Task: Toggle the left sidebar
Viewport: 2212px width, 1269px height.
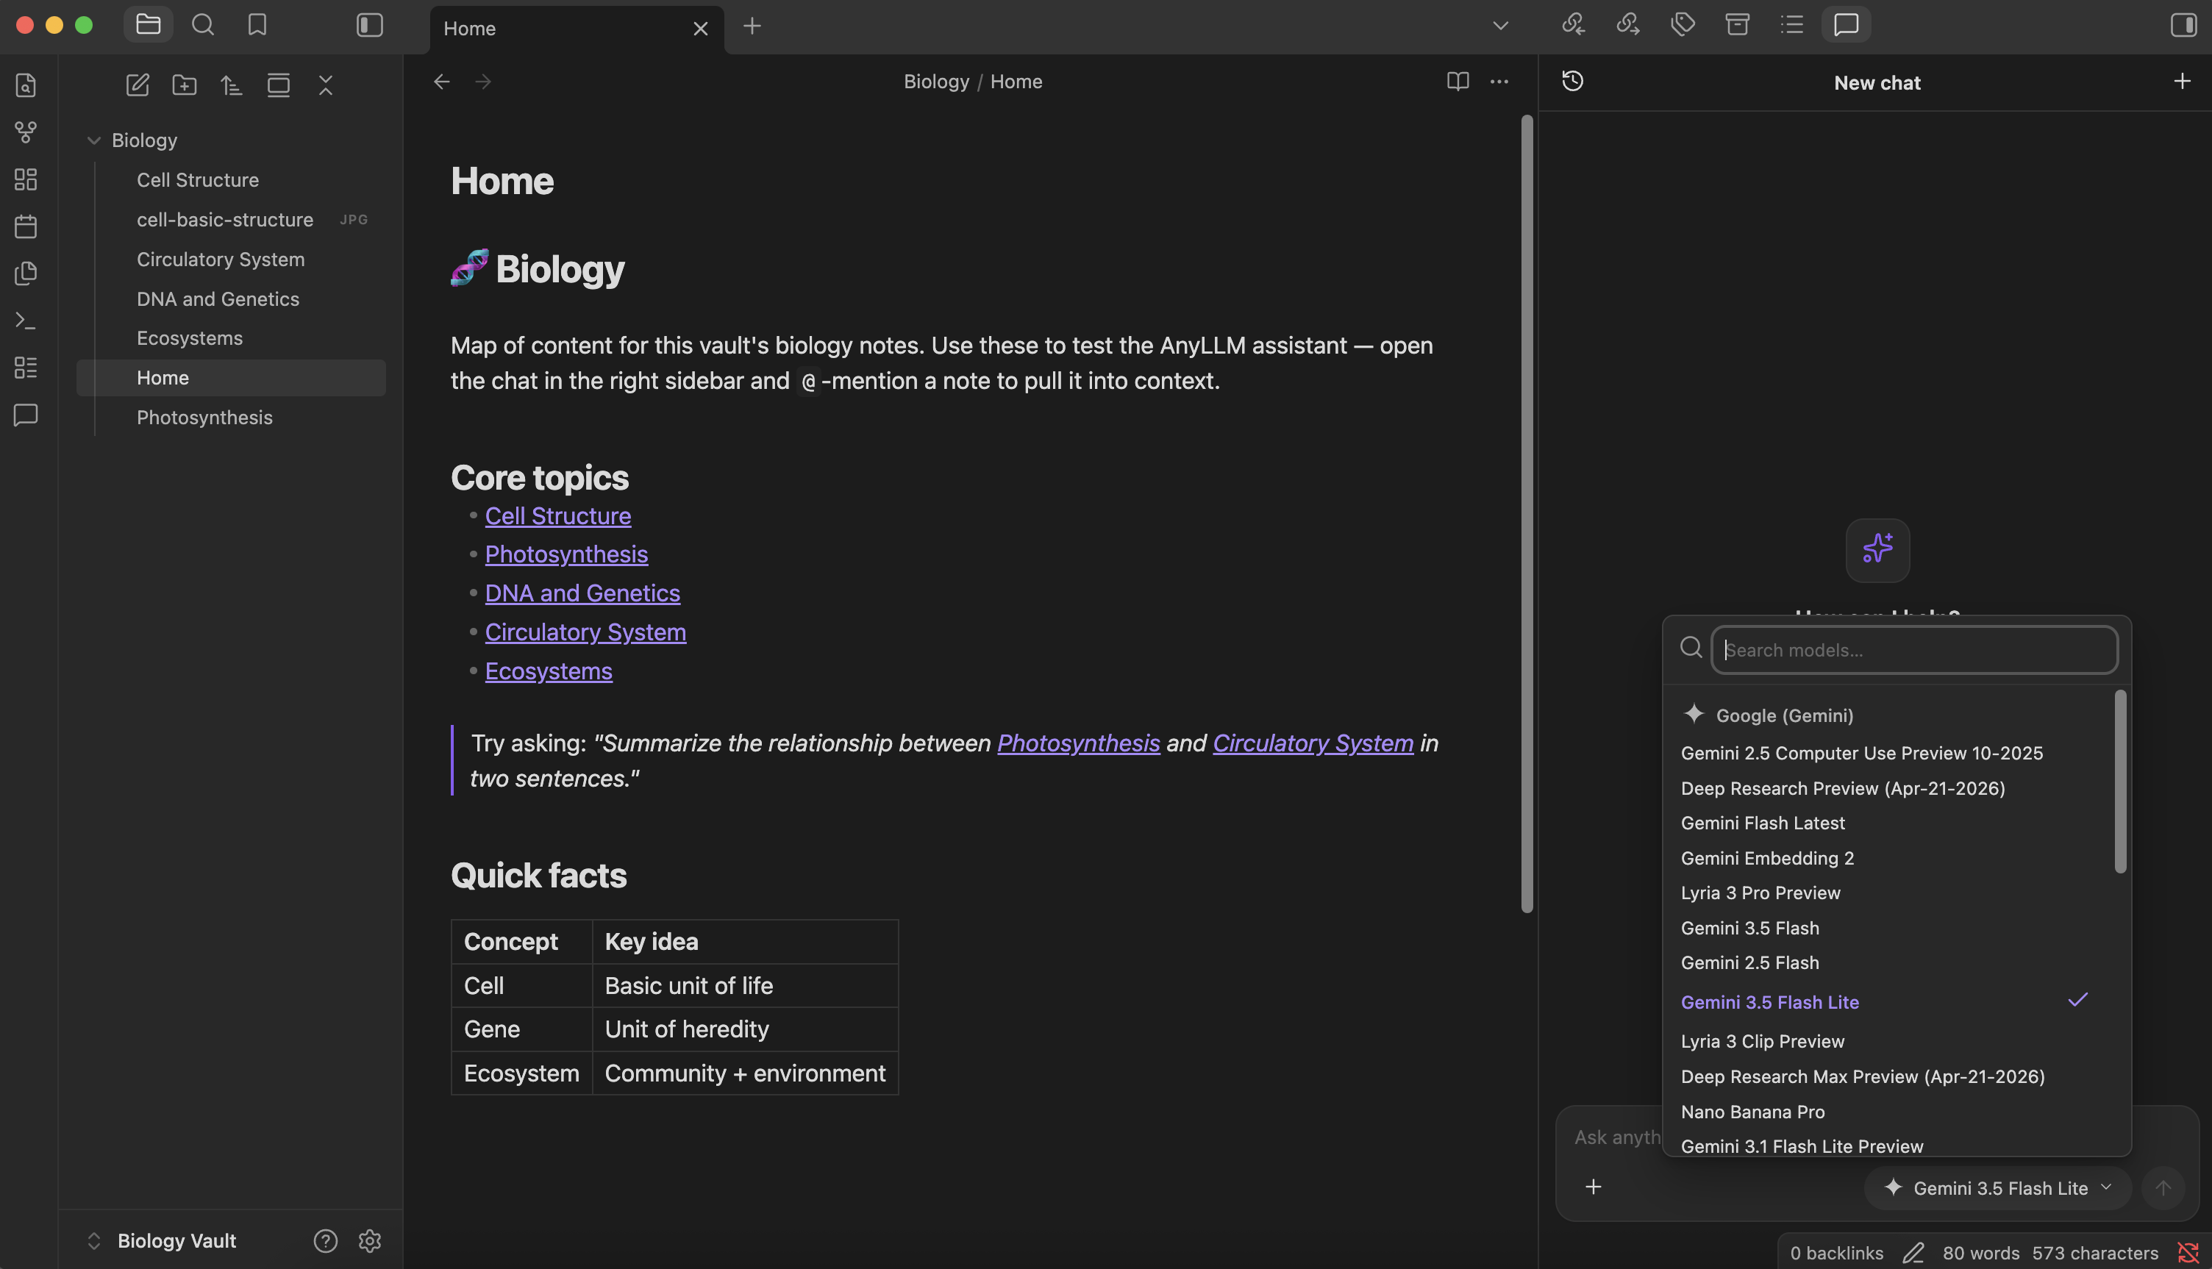Action: coord(370,24)
